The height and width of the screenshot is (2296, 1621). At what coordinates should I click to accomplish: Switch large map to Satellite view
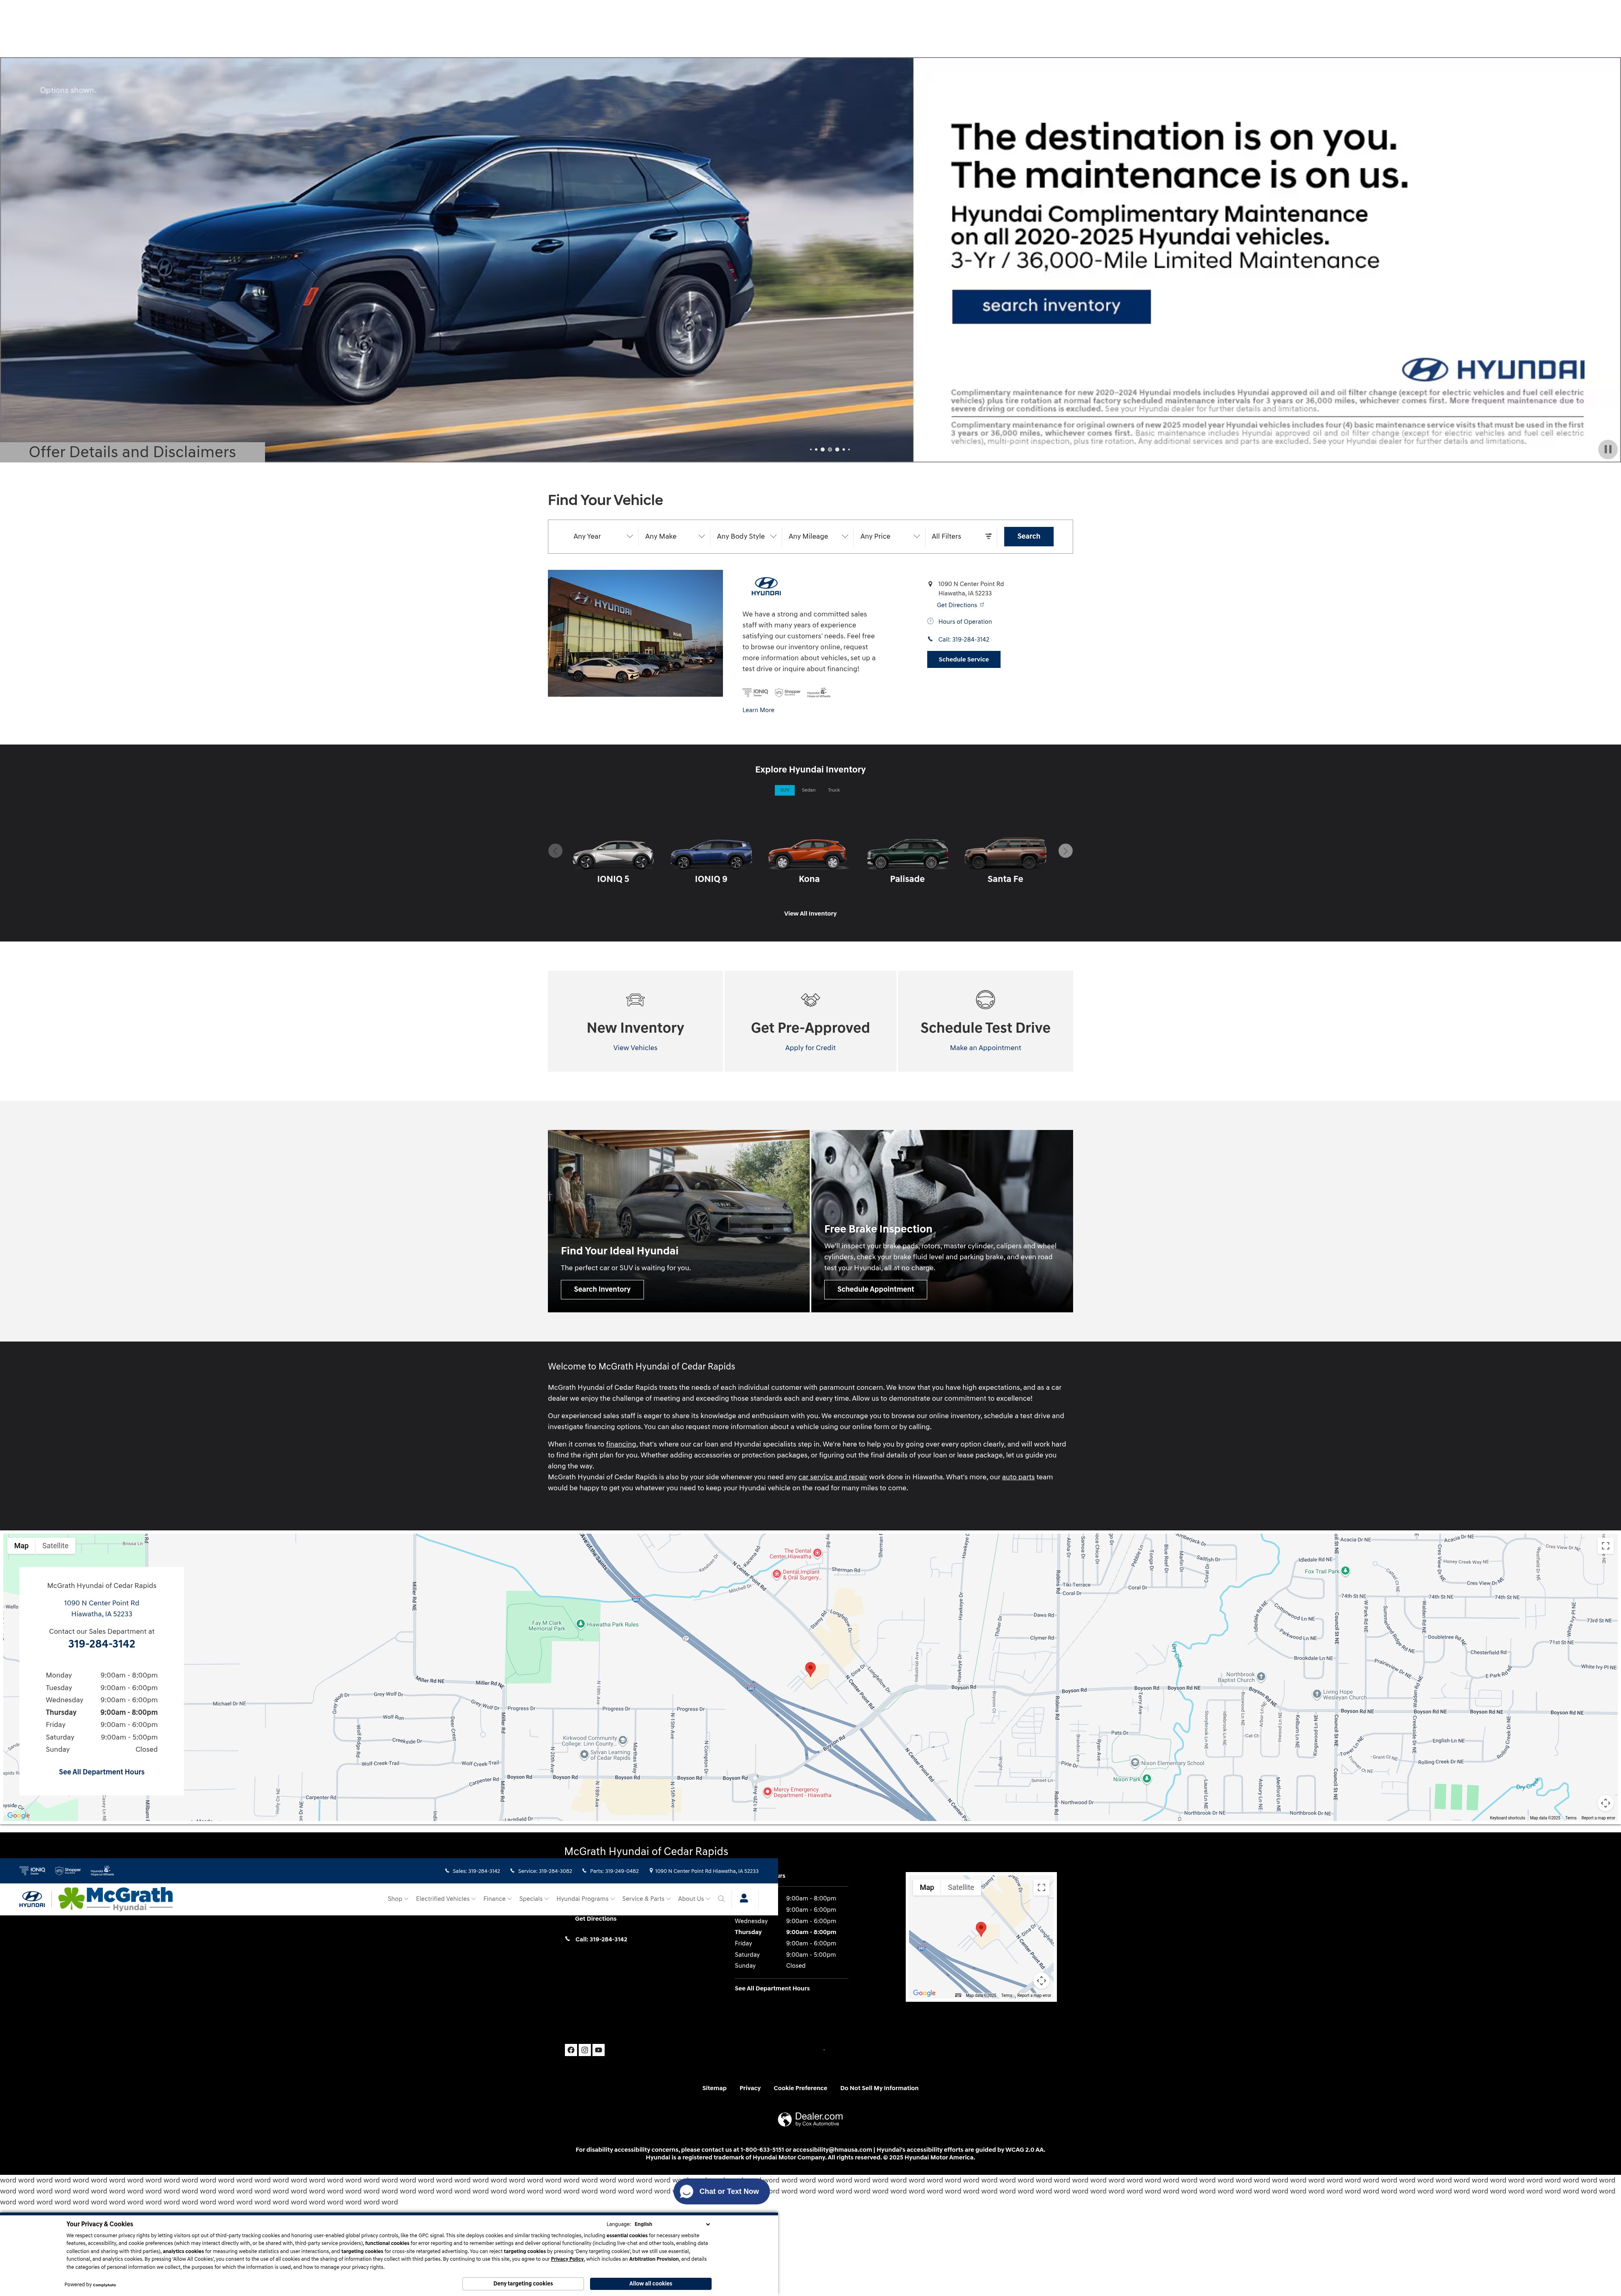55,1546
